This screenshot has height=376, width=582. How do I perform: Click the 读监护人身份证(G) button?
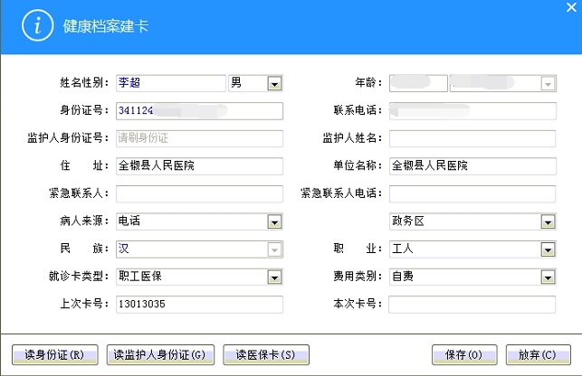pyautogui.click(x=160, y=355)
